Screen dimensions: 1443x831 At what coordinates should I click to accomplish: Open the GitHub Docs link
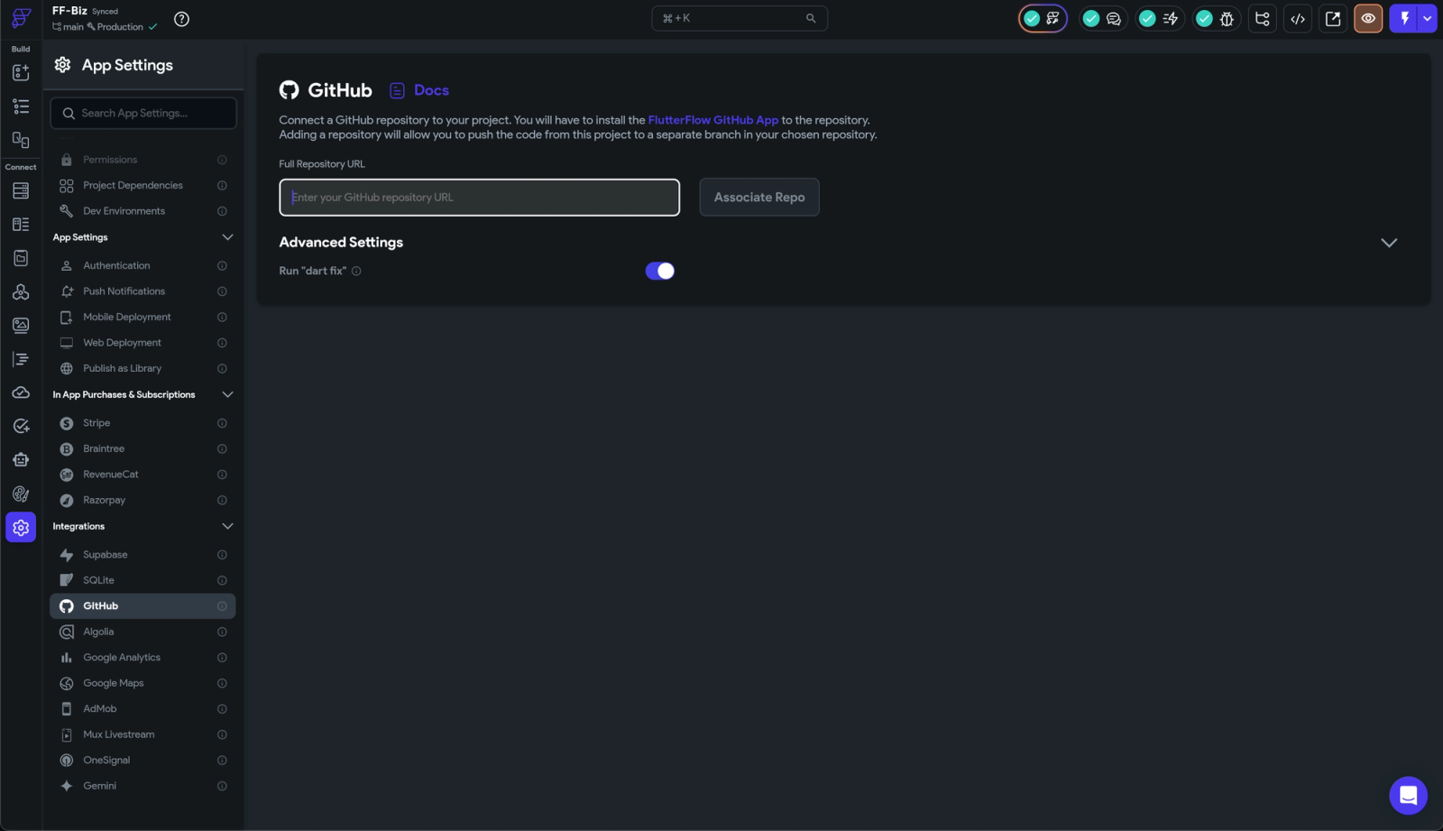(419, 90)
